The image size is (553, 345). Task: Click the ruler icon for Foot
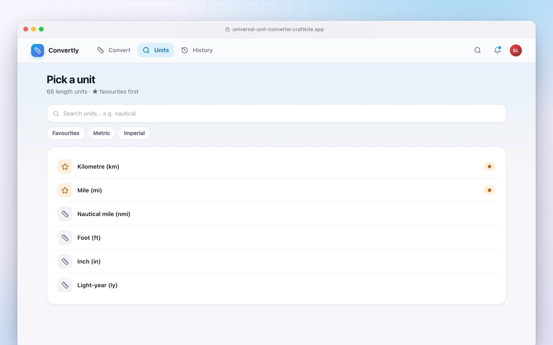point(65,238)
